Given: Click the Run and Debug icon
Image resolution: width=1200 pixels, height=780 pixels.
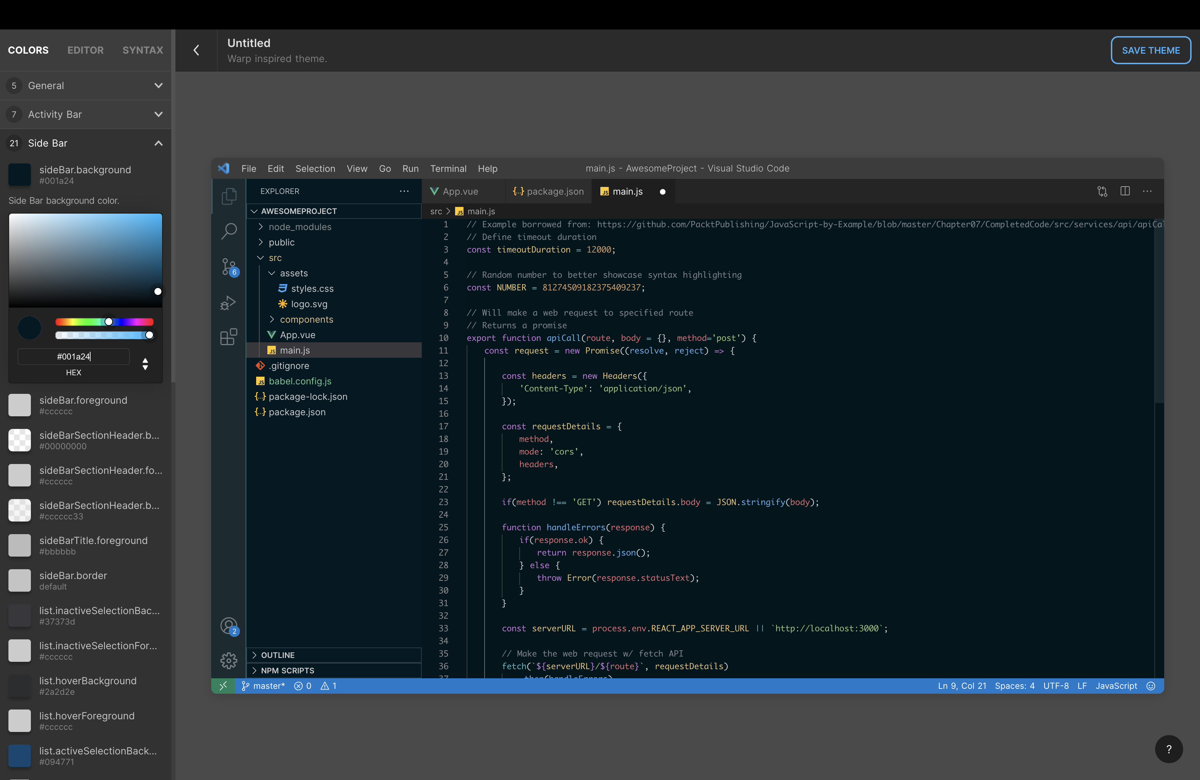Looking at the screenshot, I should (x=228, y=302).
